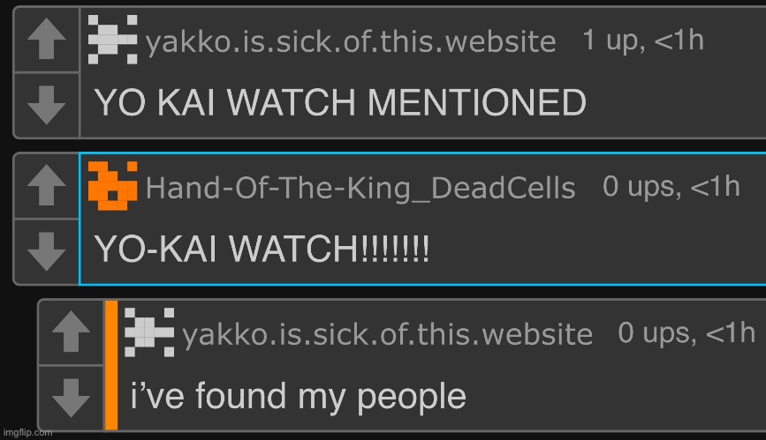Select the "YO KAI WATCH MENTIONED" comment text
The width and height of the screenshot is (766, 440).
340,102
